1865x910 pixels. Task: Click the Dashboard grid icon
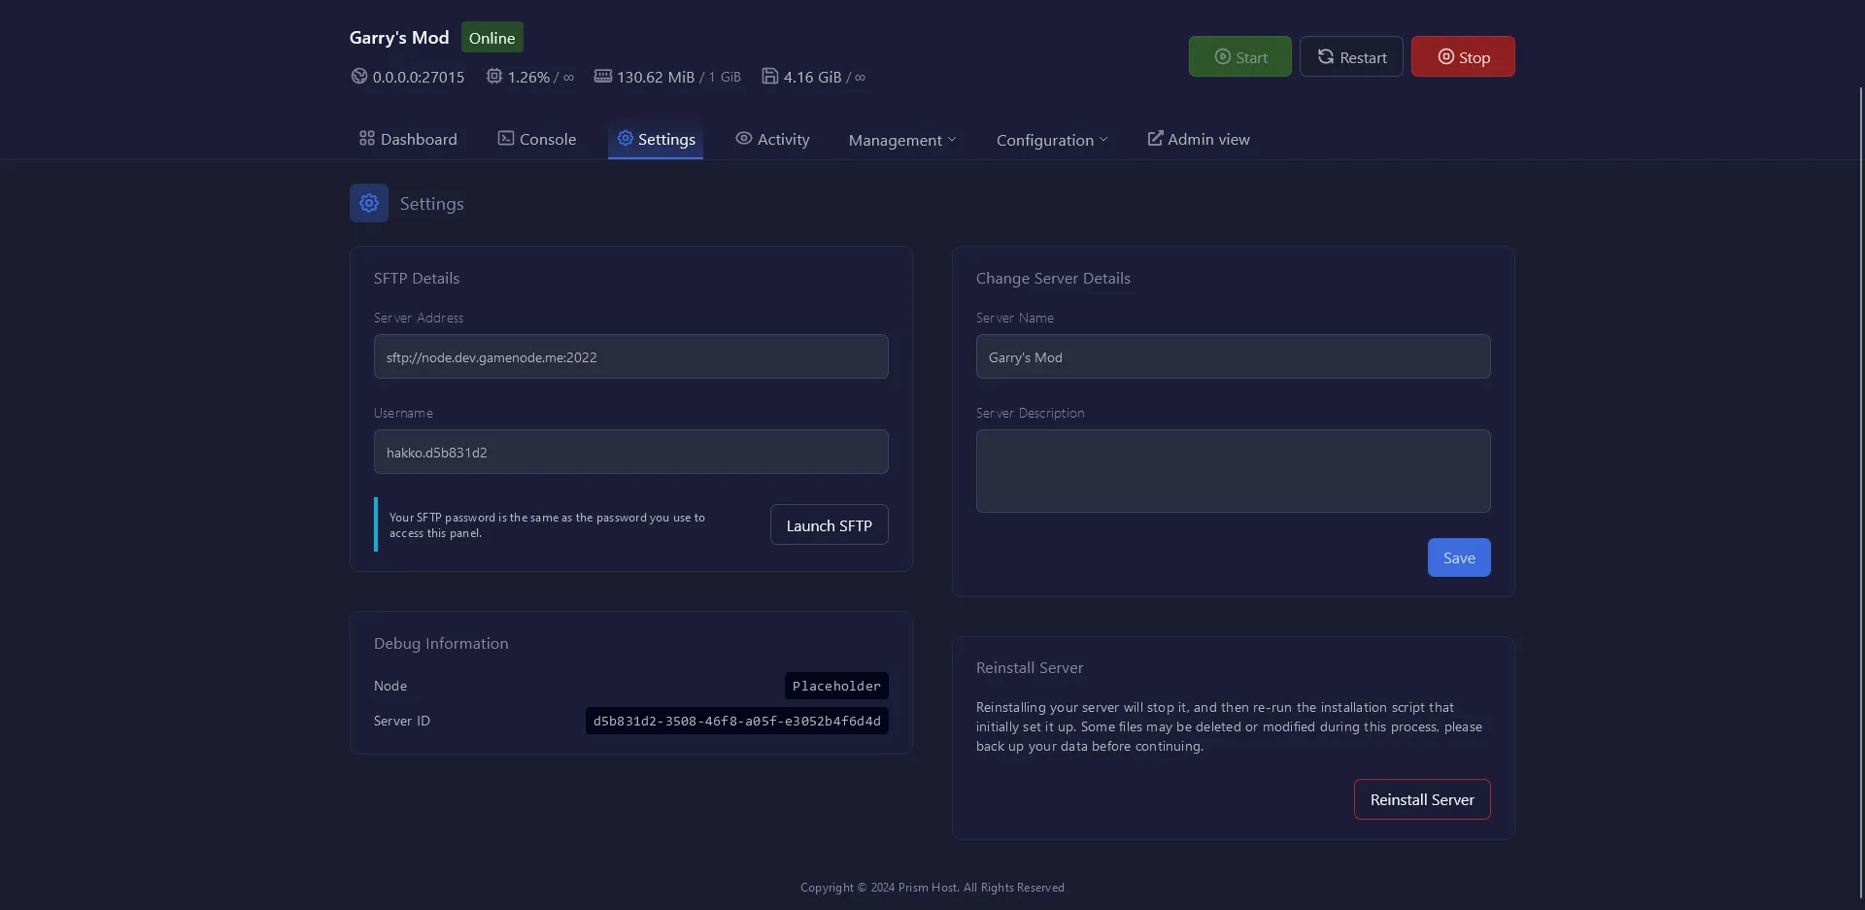tap(366, 139)
